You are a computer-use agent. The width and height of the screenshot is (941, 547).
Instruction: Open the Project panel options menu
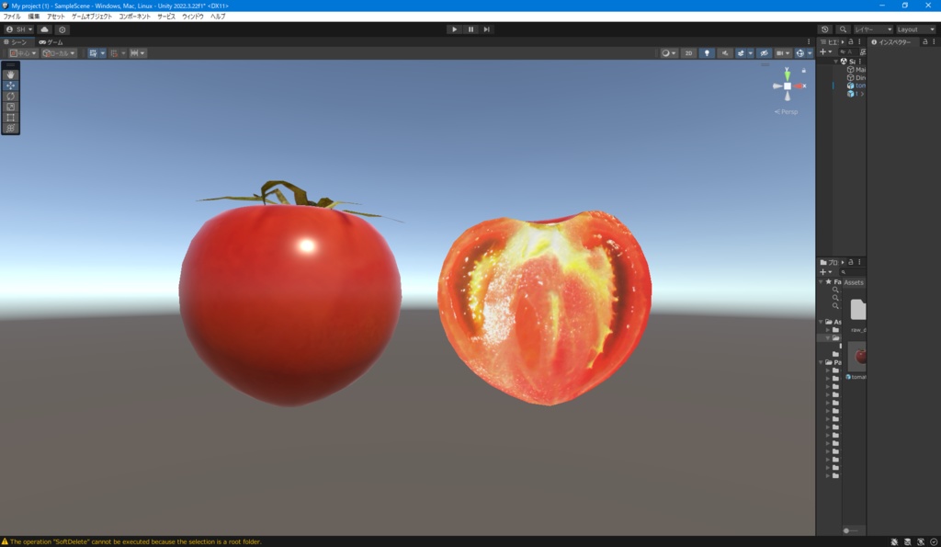[859, 262]
